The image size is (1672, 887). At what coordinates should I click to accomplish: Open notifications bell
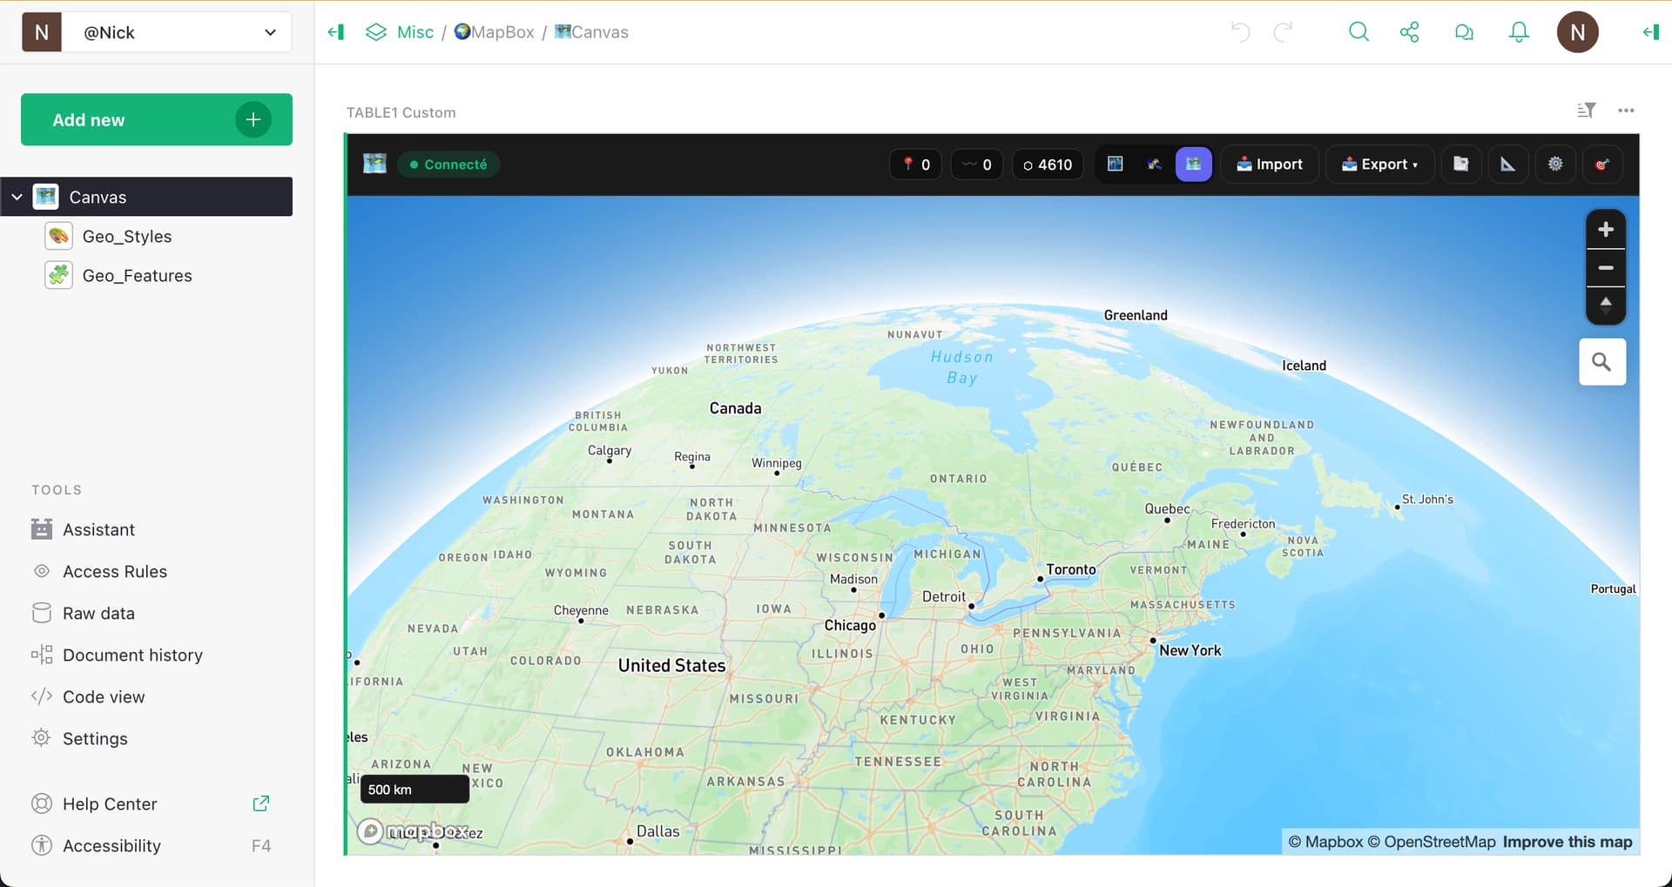pyautogui.click(x=1519, y=32)
